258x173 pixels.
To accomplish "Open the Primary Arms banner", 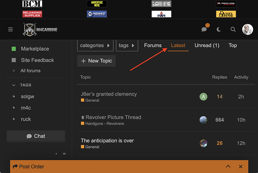I will (x=226, y=4).
